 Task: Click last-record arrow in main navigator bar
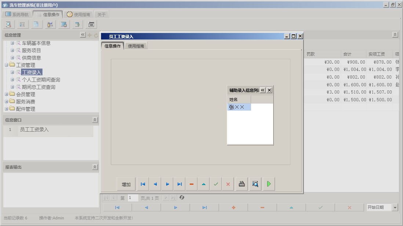coord(204,208)
